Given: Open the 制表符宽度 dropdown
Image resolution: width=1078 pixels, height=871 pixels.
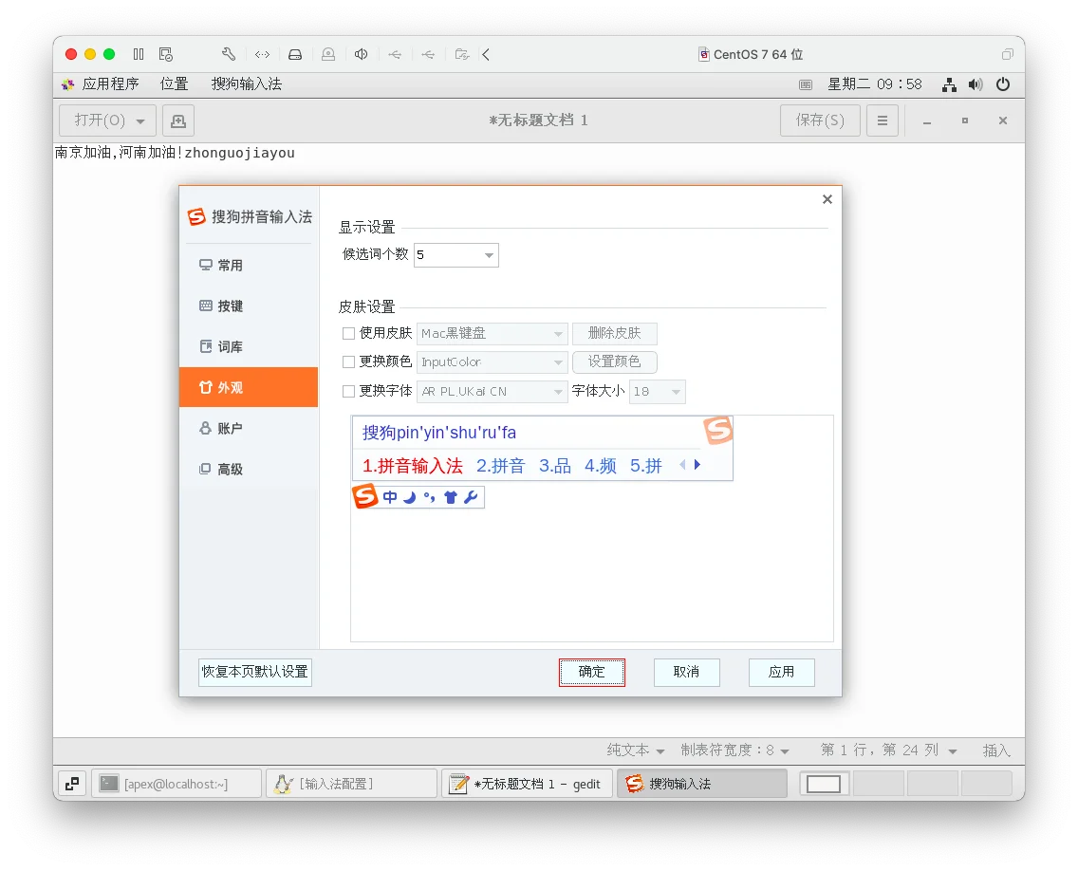Looking at the screenshot, I should pyautogui.click(x=734, y=750).
